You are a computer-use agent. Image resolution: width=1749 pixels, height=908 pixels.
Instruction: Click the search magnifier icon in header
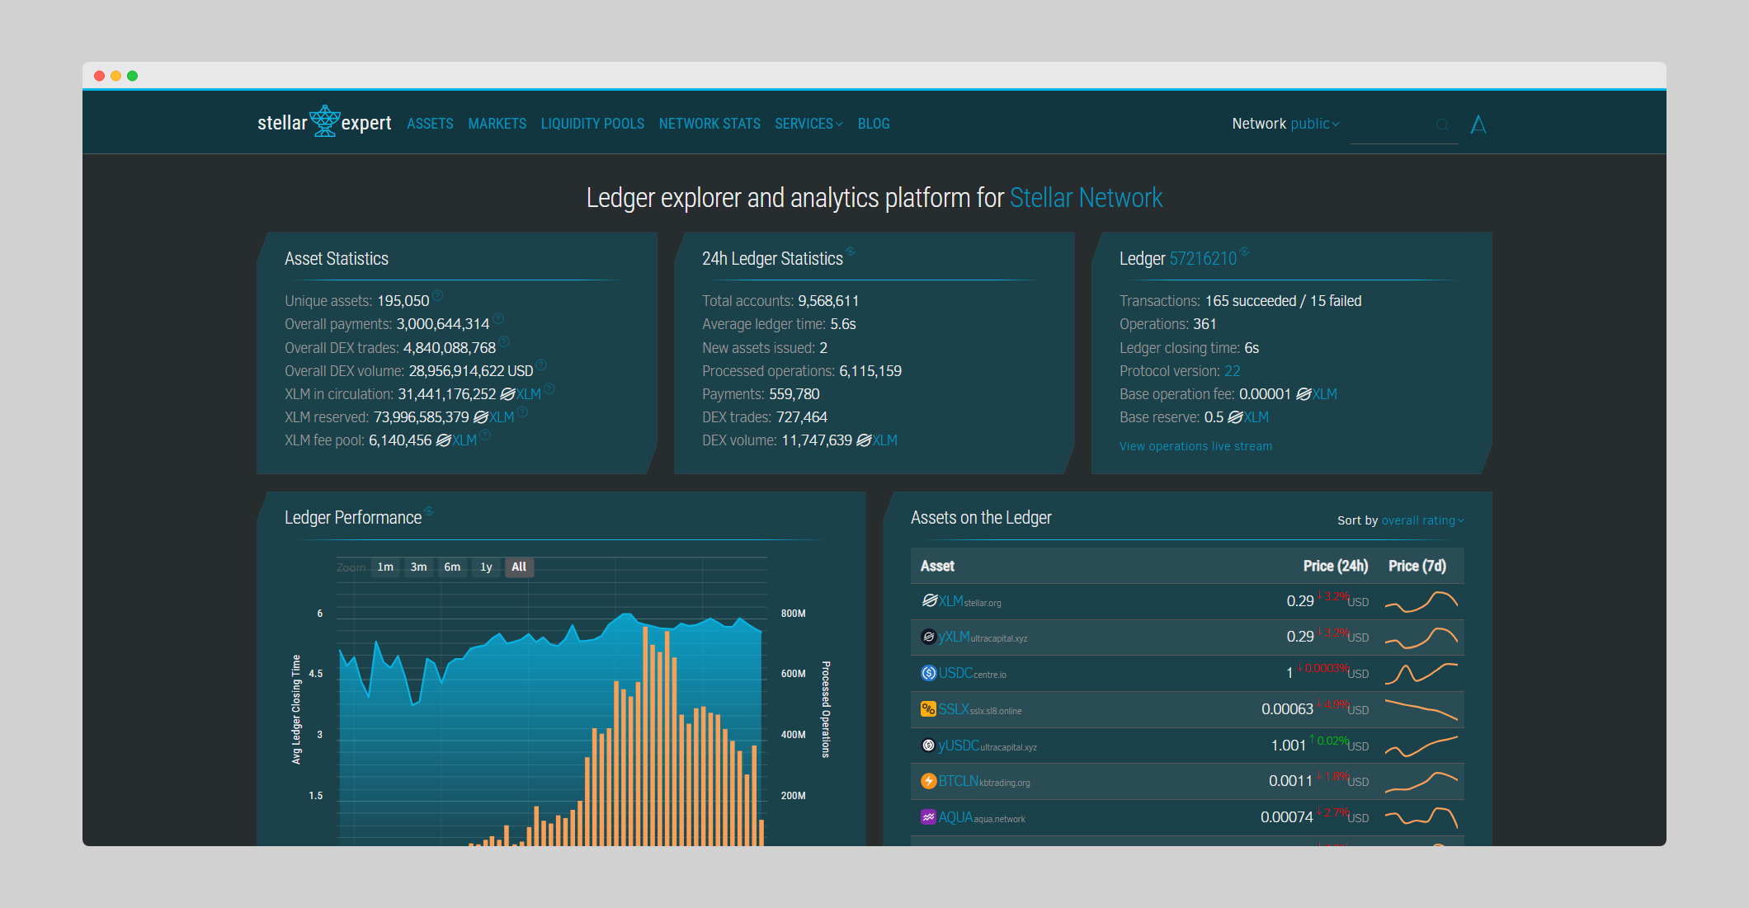[x=1442, y=125]
